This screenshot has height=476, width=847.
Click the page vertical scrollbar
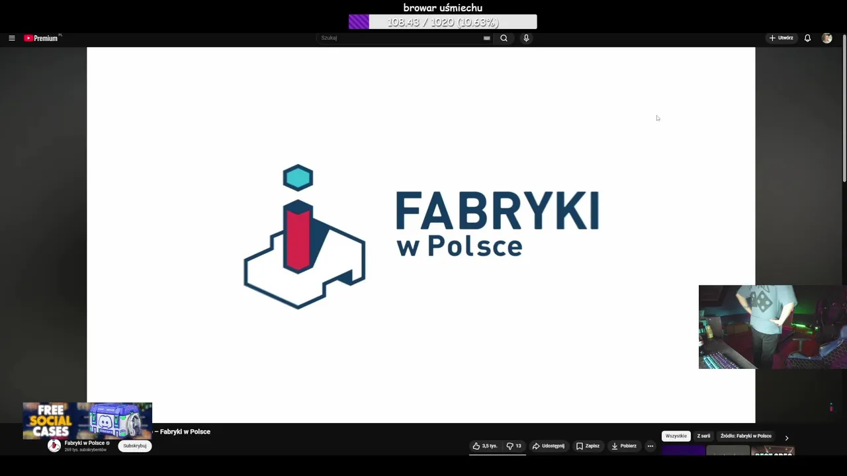[x=844, y=109]
